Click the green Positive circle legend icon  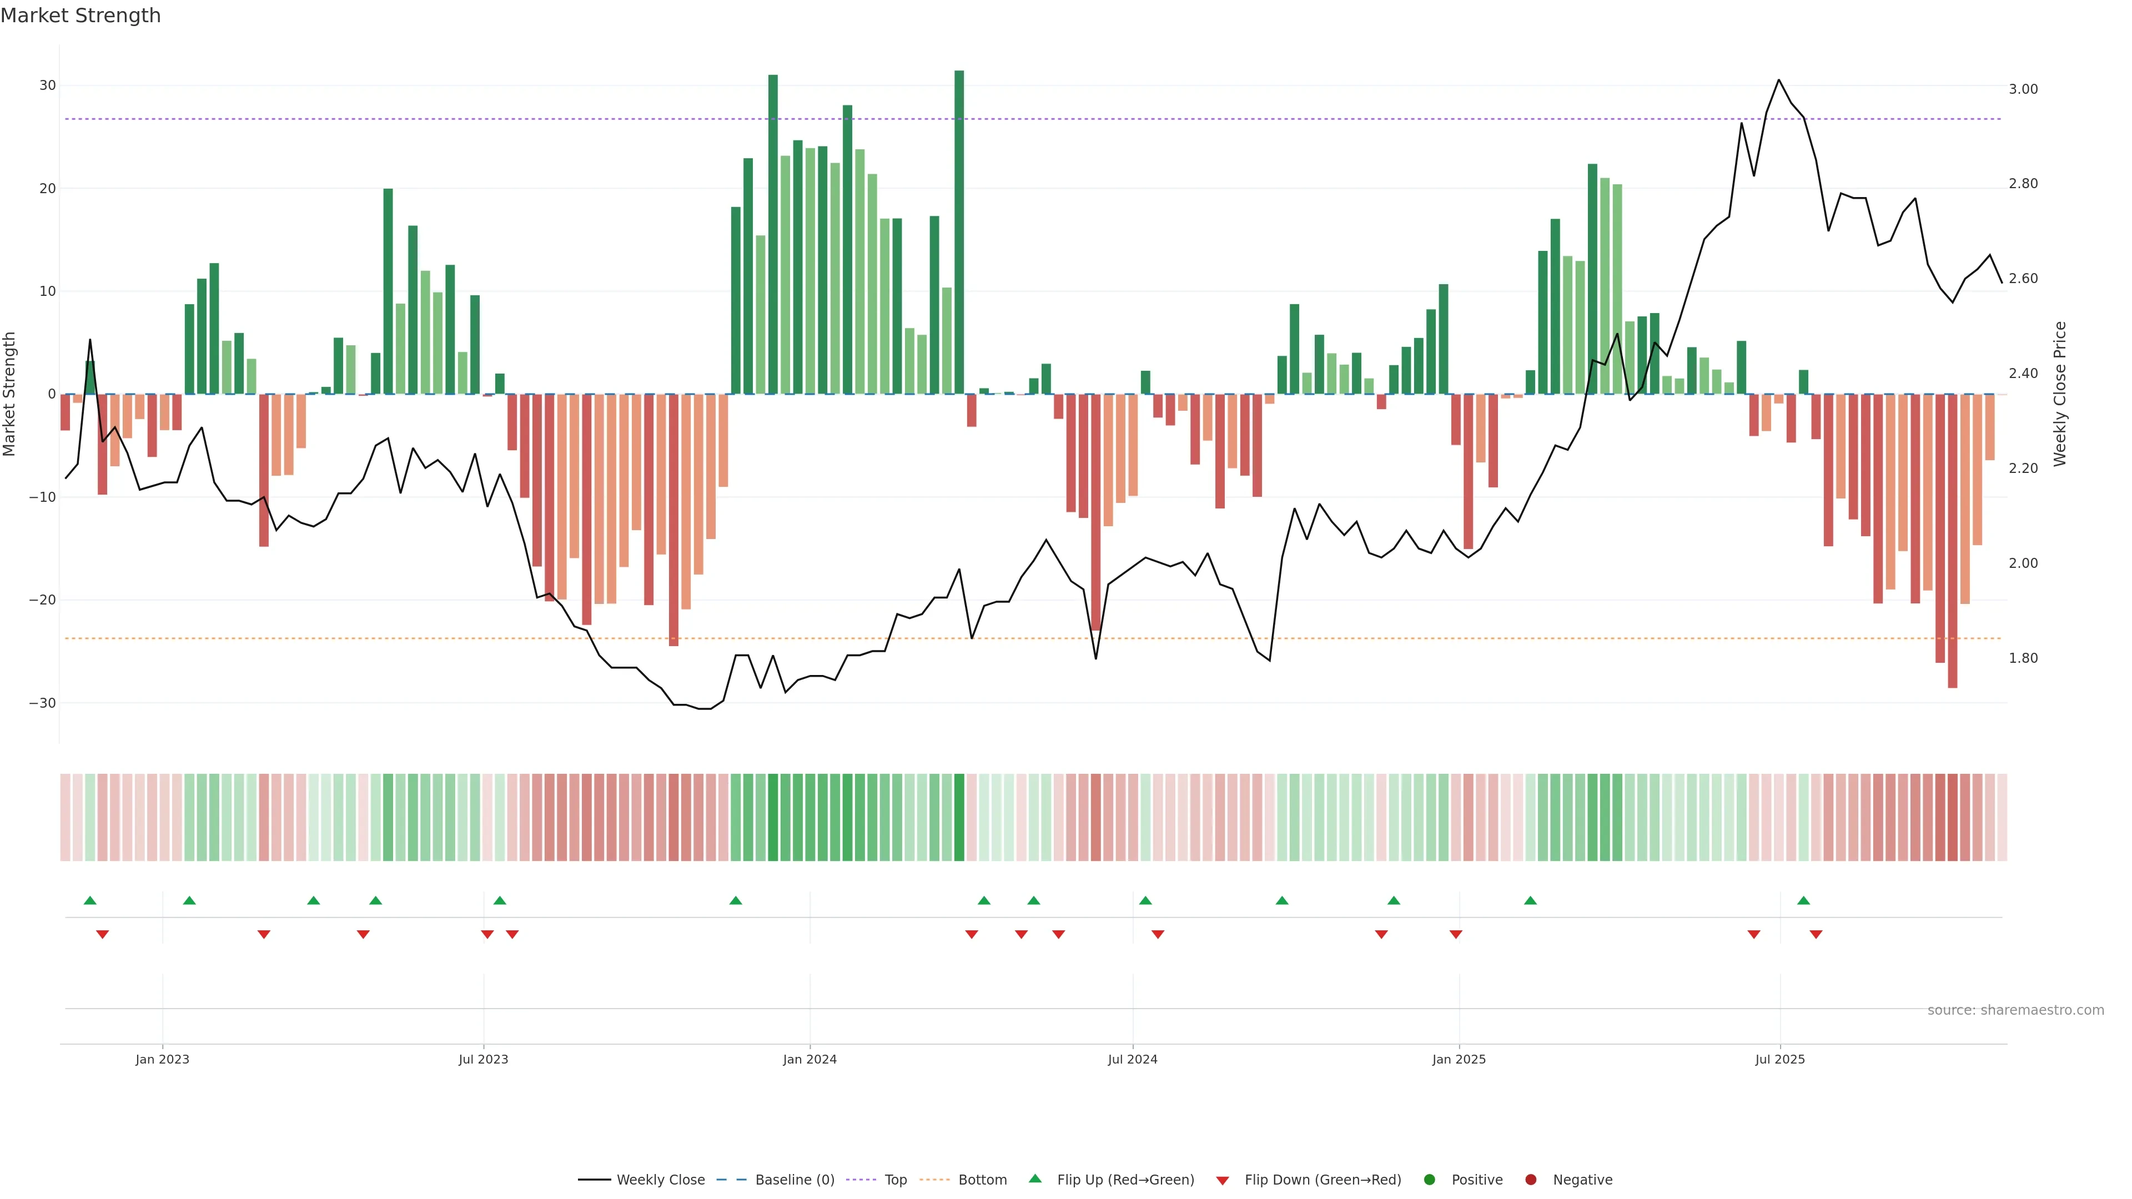(1429, 1179)
